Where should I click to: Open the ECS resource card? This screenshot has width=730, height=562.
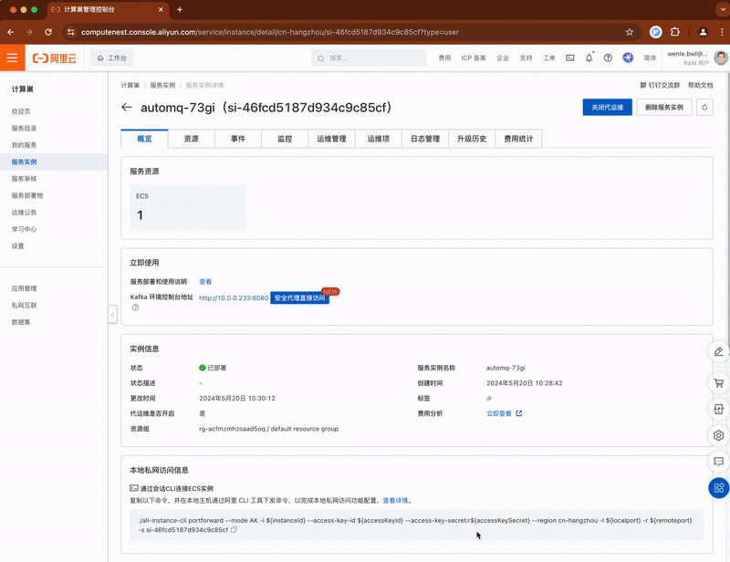click(188, 207)
